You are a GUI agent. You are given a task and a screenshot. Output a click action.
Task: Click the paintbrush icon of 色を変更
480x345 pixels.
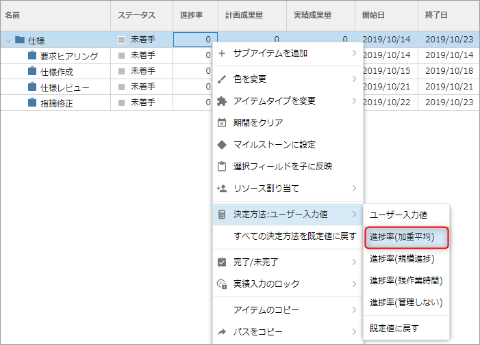(x=222, y=79)
